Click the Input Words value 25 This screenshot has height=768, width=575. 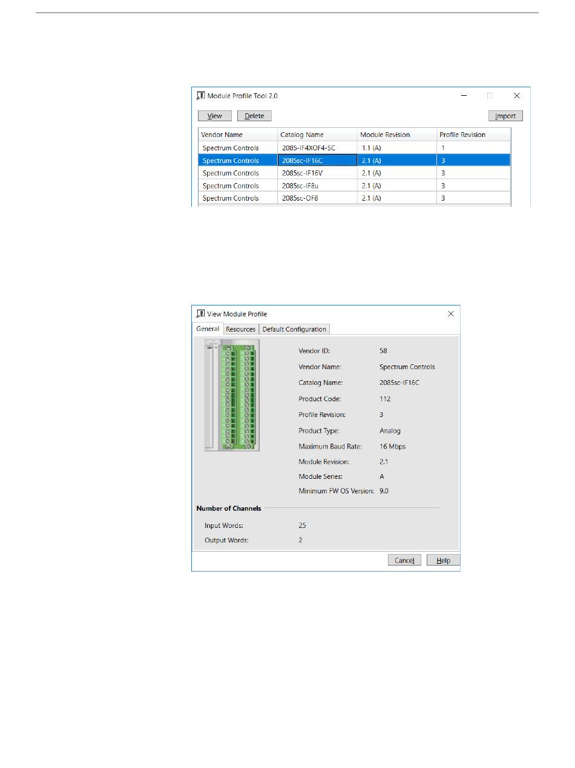[302, 526]
